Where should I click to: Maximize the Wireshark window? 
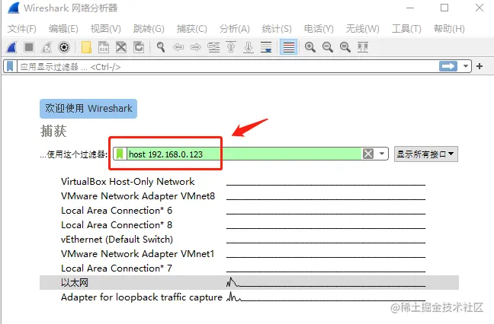444,8
